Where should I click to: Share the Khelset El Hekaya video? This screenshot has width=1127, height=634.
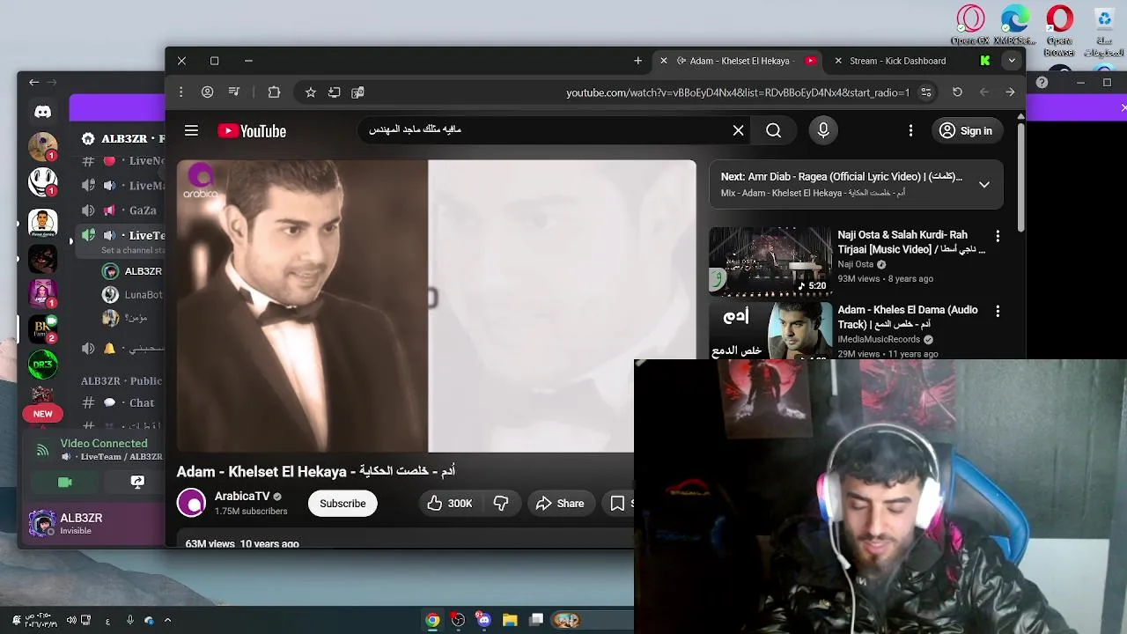coord(559,504)
